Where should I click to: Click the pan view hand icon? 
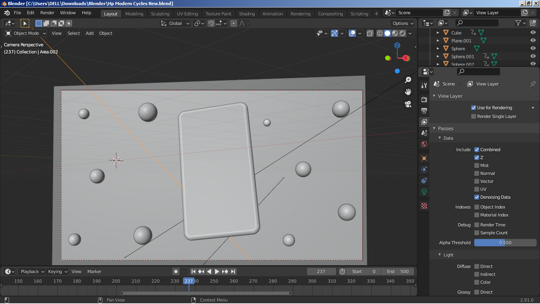point(408,91)
